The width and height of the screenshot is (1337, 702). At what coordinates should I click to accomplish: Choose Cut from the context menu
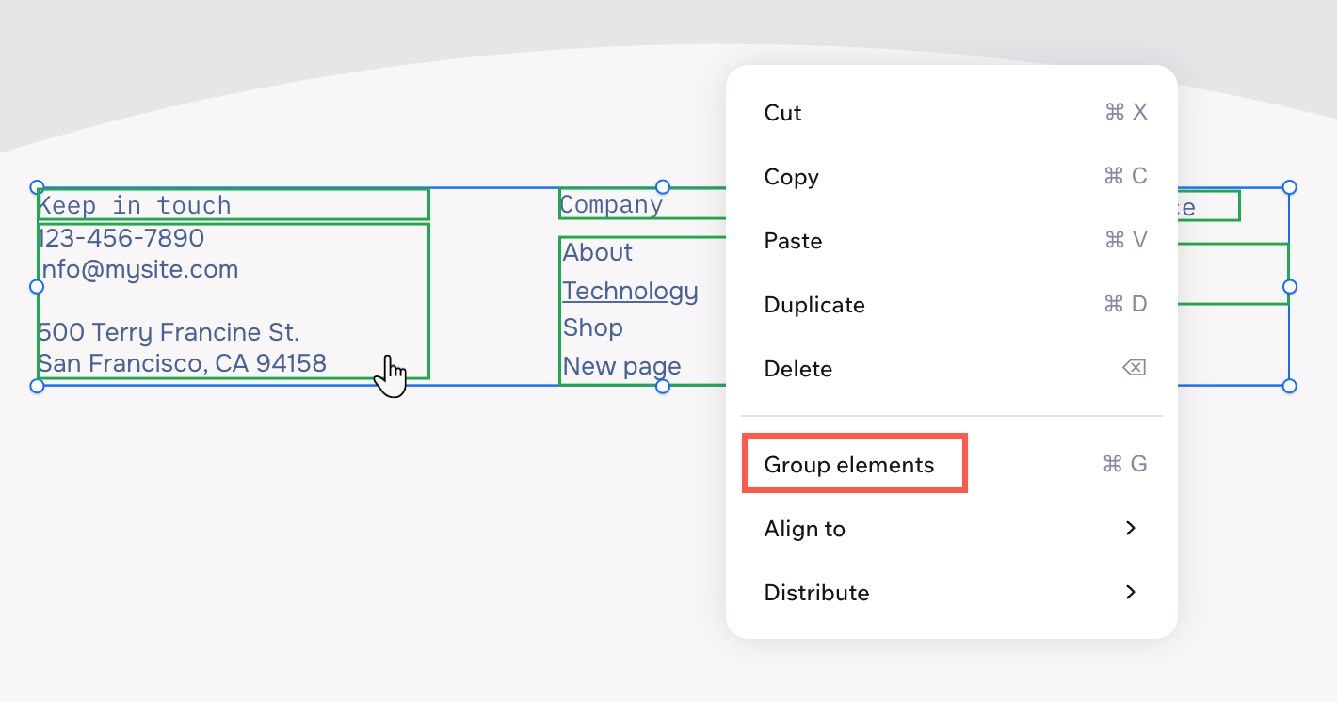point(781,112)
